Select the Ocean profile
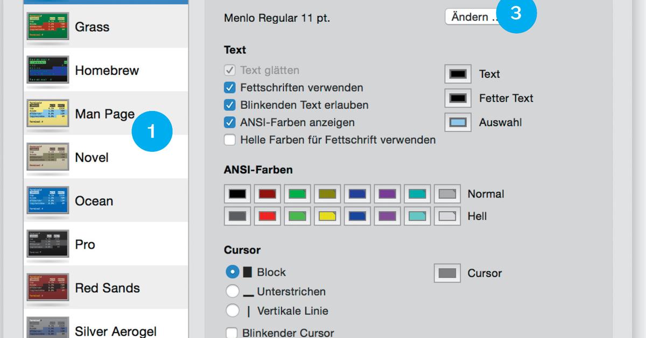This screenshot has width=646, height=338. coord(94,201)
